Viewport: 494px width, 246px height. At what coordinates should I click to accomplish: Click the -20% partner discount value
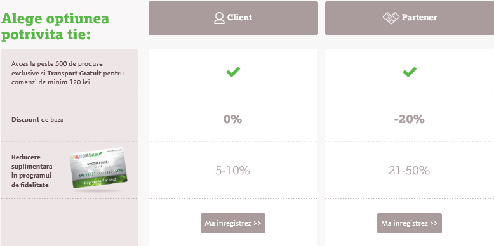coord(410,119)
